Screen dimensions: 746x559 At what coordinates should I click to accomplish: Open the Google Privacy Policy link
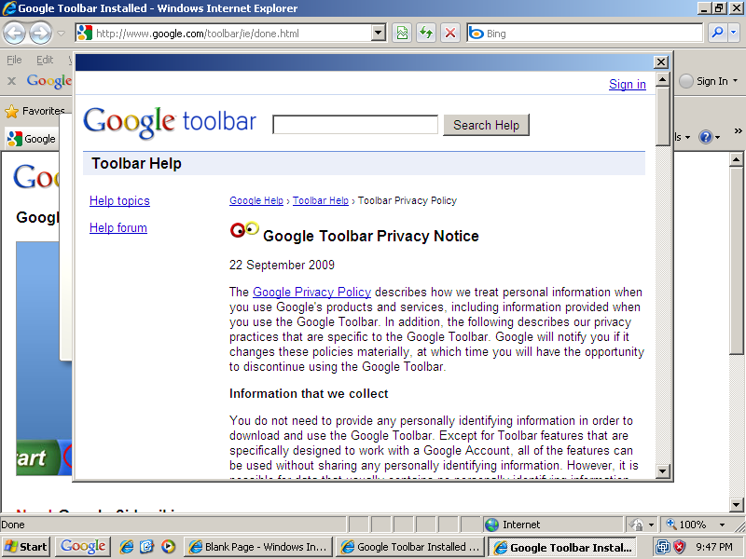point(311,292)
